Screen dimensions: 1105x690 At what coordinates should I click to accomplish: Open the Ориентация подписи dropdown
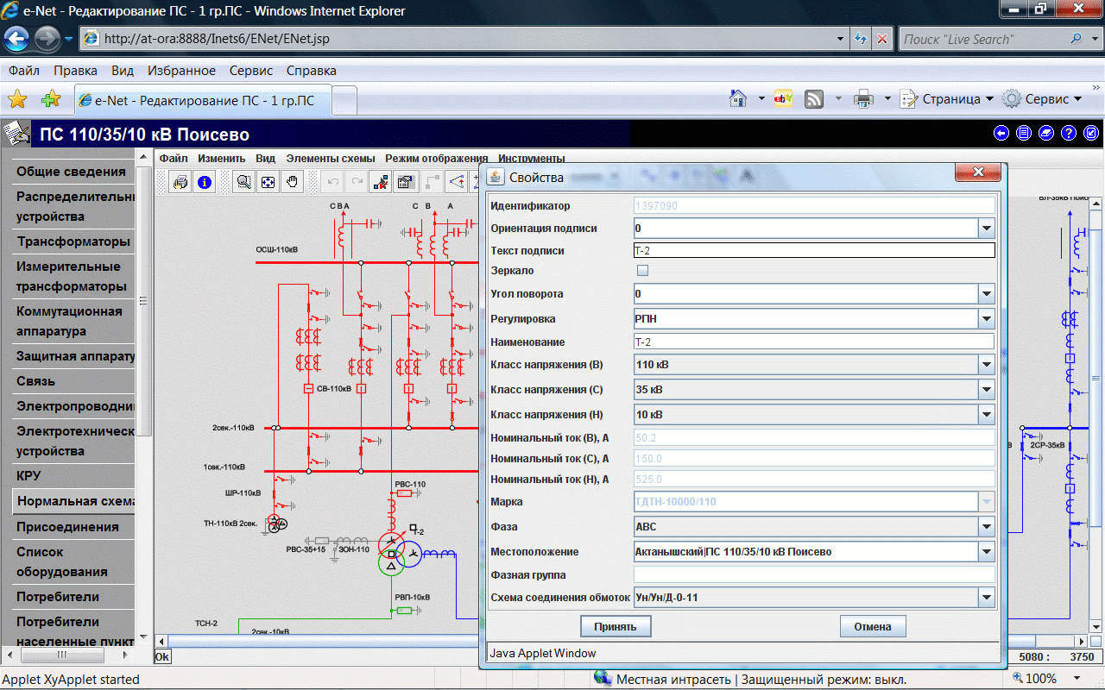[x=987, y=229]
